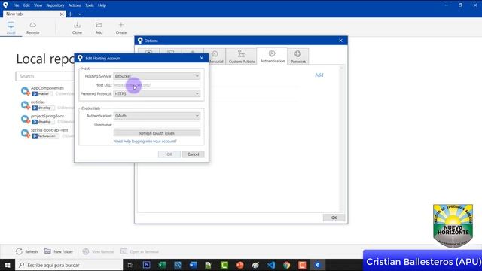The image size is (482, 271).
Task: Switch to the Local repositories view
Action: (x=11, y=28)
